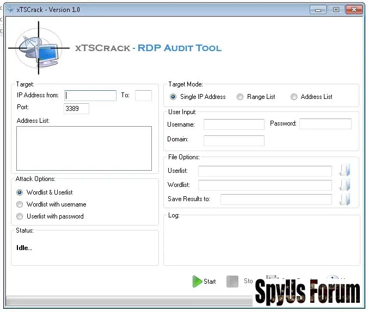This screenshot has width=368, height=312.
Task: Click into the Username text box
Action: click(x=234, y=124)
